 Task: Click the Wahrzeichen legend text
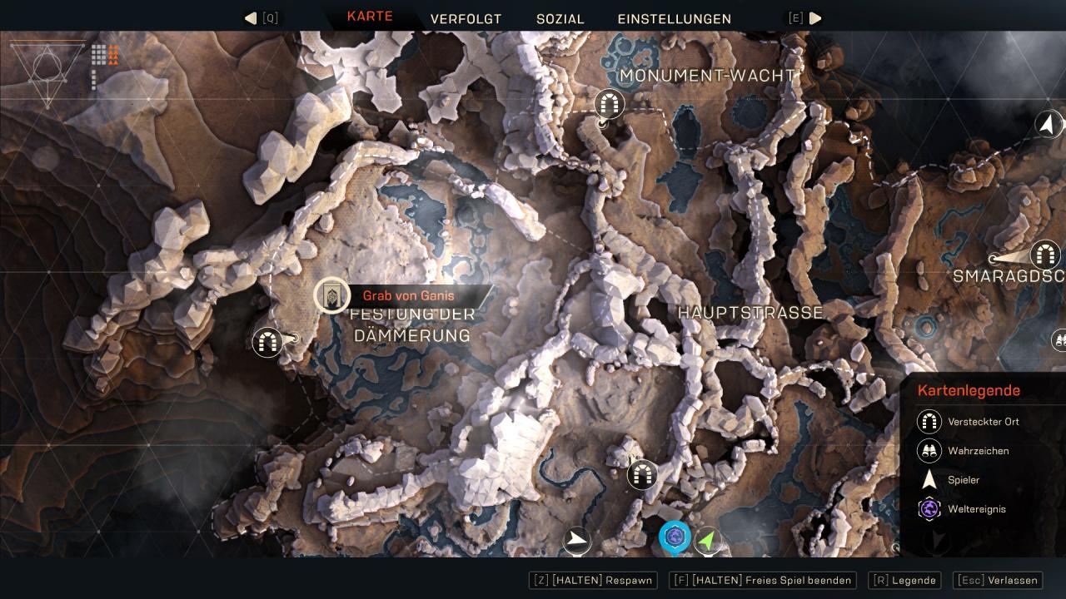click(x=979, y=451)
